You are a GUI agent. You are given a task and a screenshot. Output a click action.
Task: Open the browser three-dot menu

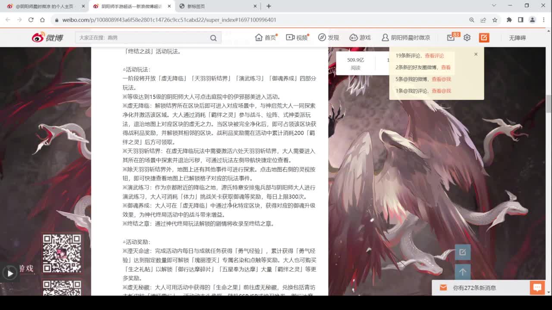pos(544,20)
